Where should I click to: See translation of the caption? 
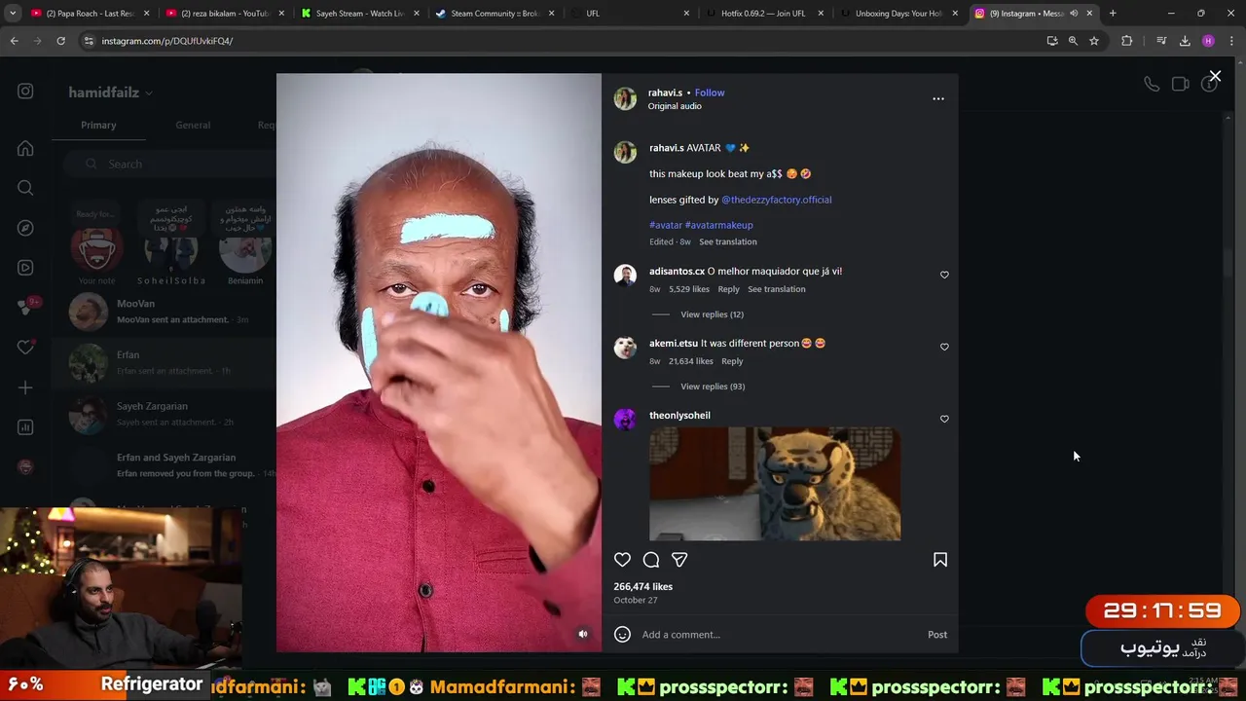(x=727, y=241)
